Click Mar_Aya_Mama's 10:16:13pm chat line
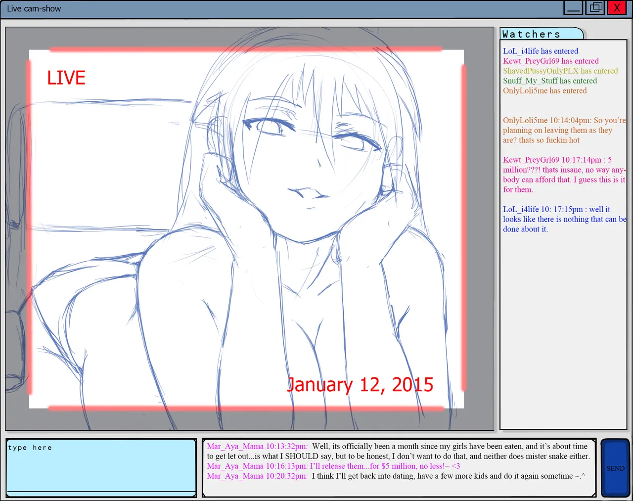This screenshot has height=501, width=633. (x=333, y=466)
